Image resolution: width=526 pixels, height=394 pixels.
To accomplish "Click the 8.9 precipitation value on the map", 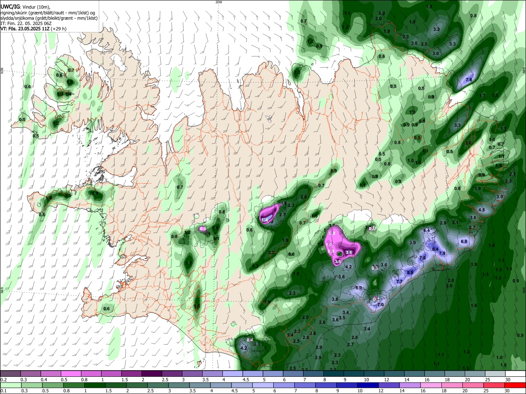I will [x=410, y=273].
